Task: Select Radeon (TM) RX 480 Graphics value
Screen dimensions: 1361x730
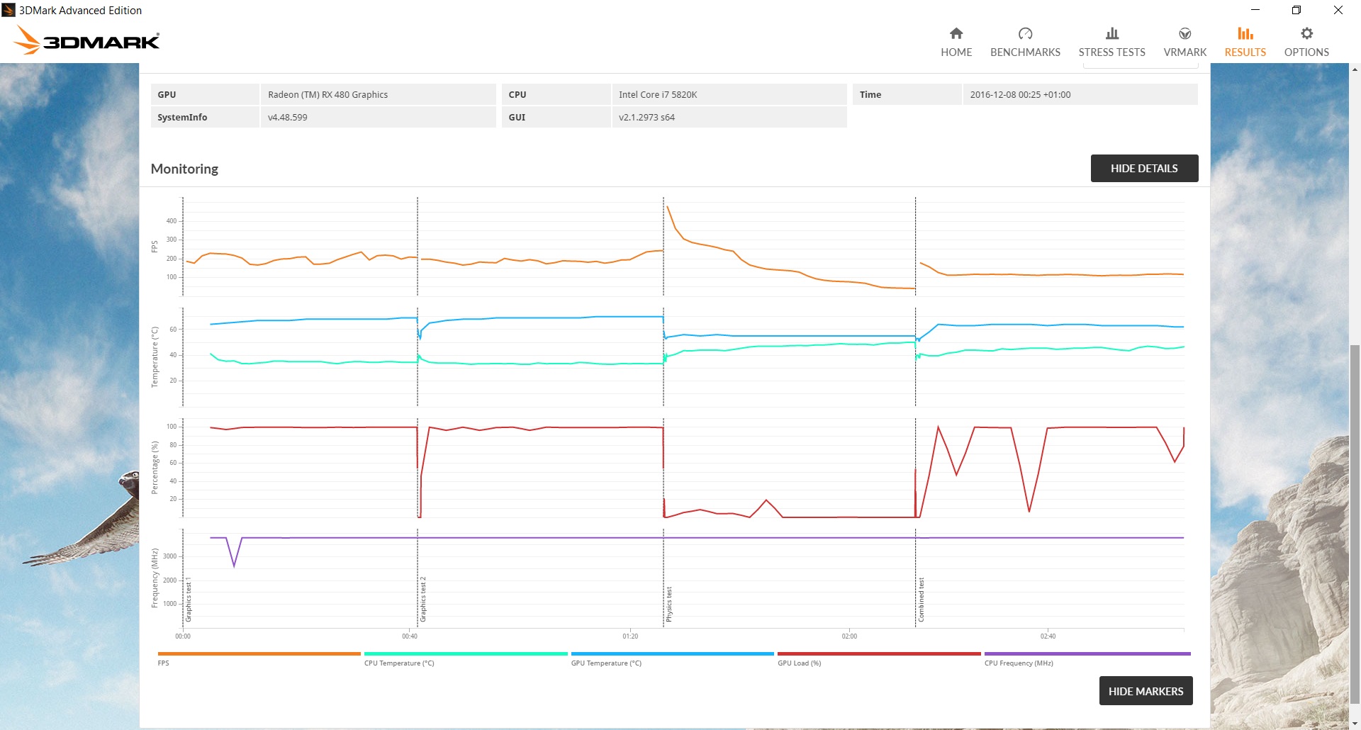Action: coord(328,94)
